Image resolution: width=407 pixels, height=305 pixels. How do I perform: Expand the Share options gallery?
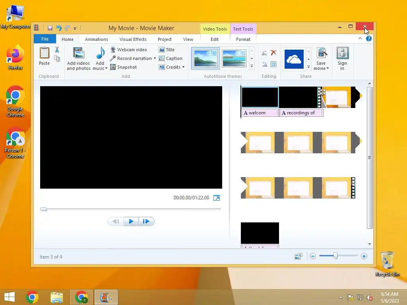pyautogui.click(x=308, y=67)
